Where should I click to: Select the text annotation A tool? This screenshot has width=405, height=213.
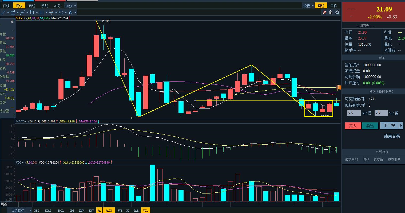coord(70,12)
